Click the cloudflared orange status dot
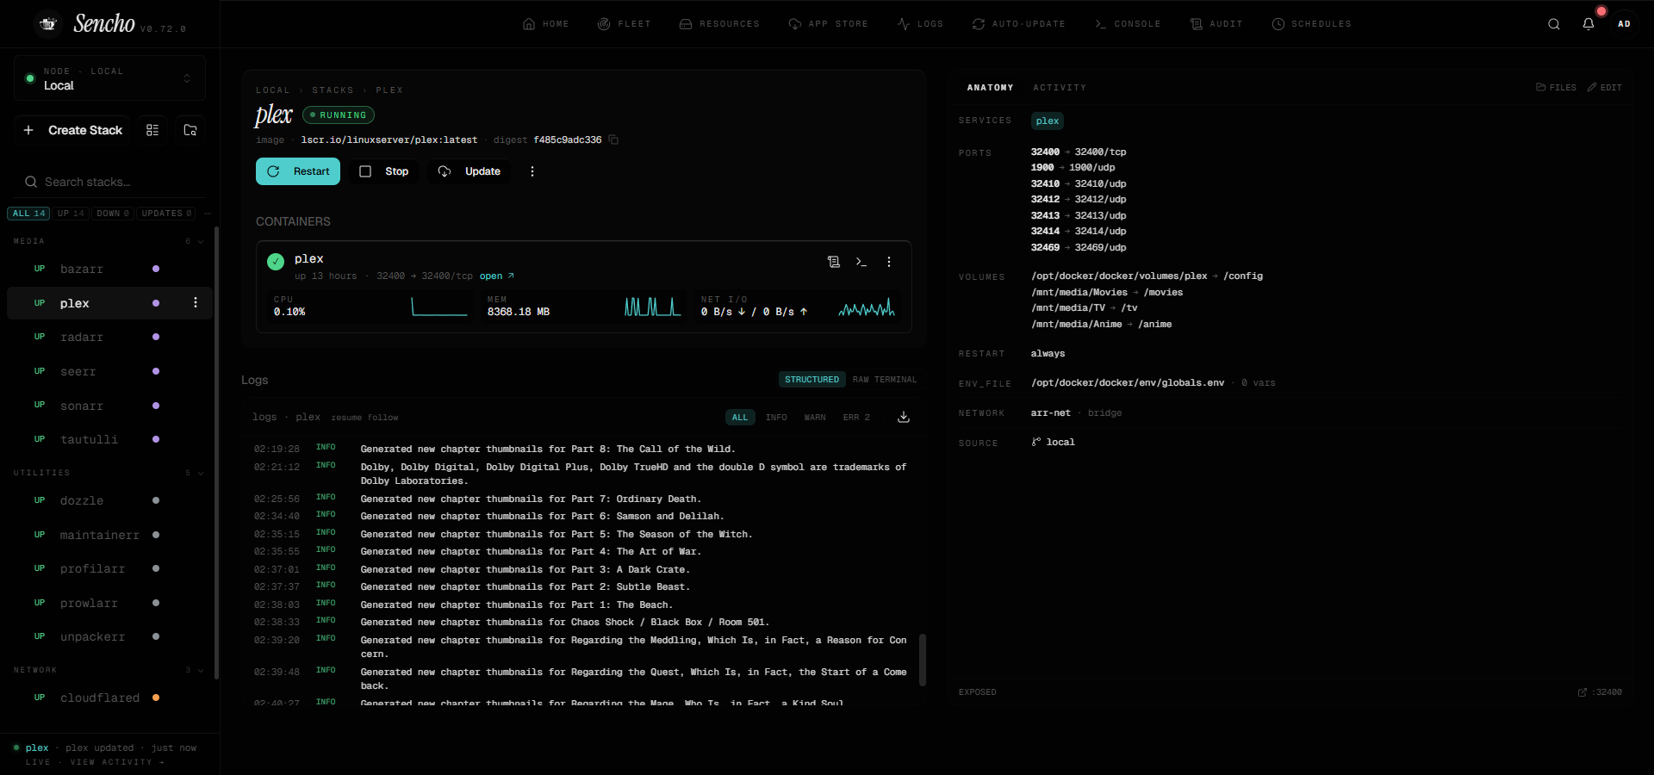Screen dimensions: 1654x775 156,697
